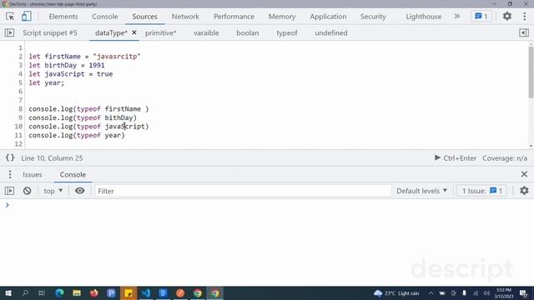
Task: Open Firefox from taskbar
Action: (94, 293)
